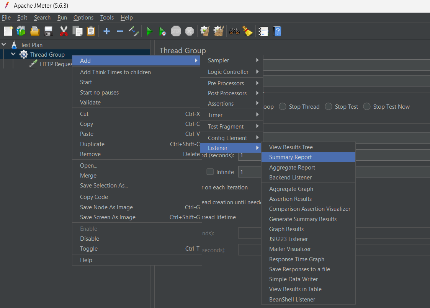Open the Templates toolbar icon
The image size is (430, 308).
tap(21, 31)
